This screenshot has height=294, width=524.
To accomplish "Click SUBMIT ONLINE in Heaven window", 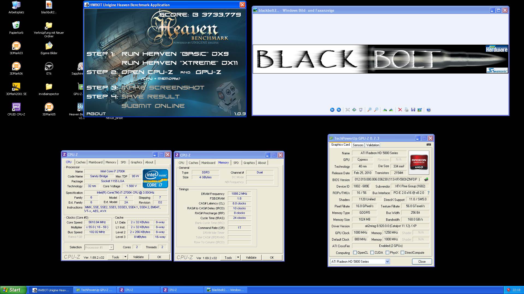I will point(153,106).
